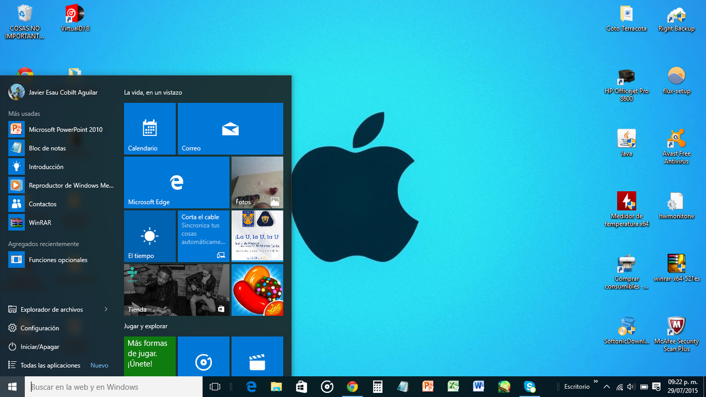The image size is (706, 397).
Task: Open the Introducción app
Action: tap(61, 167)
